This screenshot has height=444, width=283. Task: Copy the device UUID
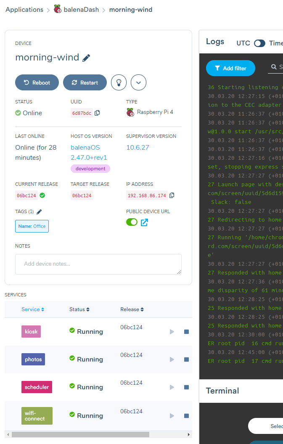(97, 113)
